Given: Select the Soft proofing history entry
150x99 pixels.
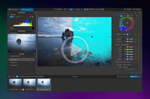Looking at the screenshot, I should (x=22, y=60).
